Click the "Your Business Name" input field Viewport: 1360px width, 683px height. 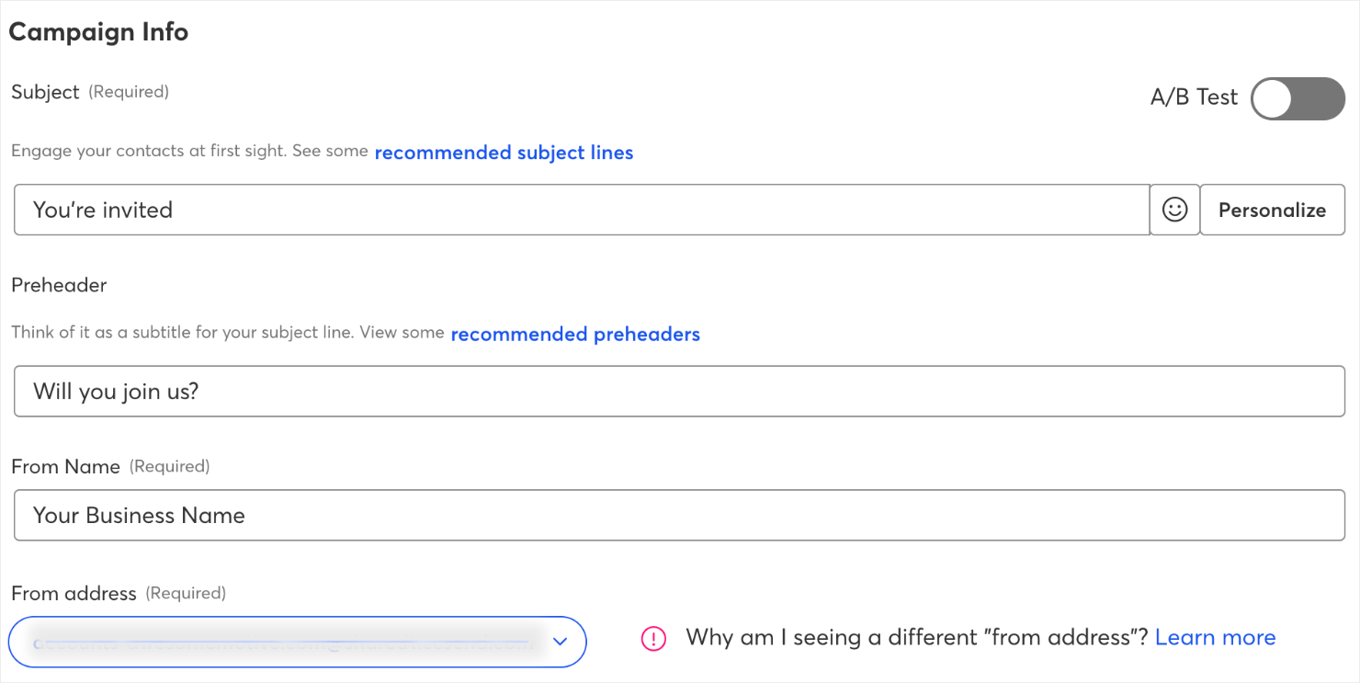[x=679, y=515]
